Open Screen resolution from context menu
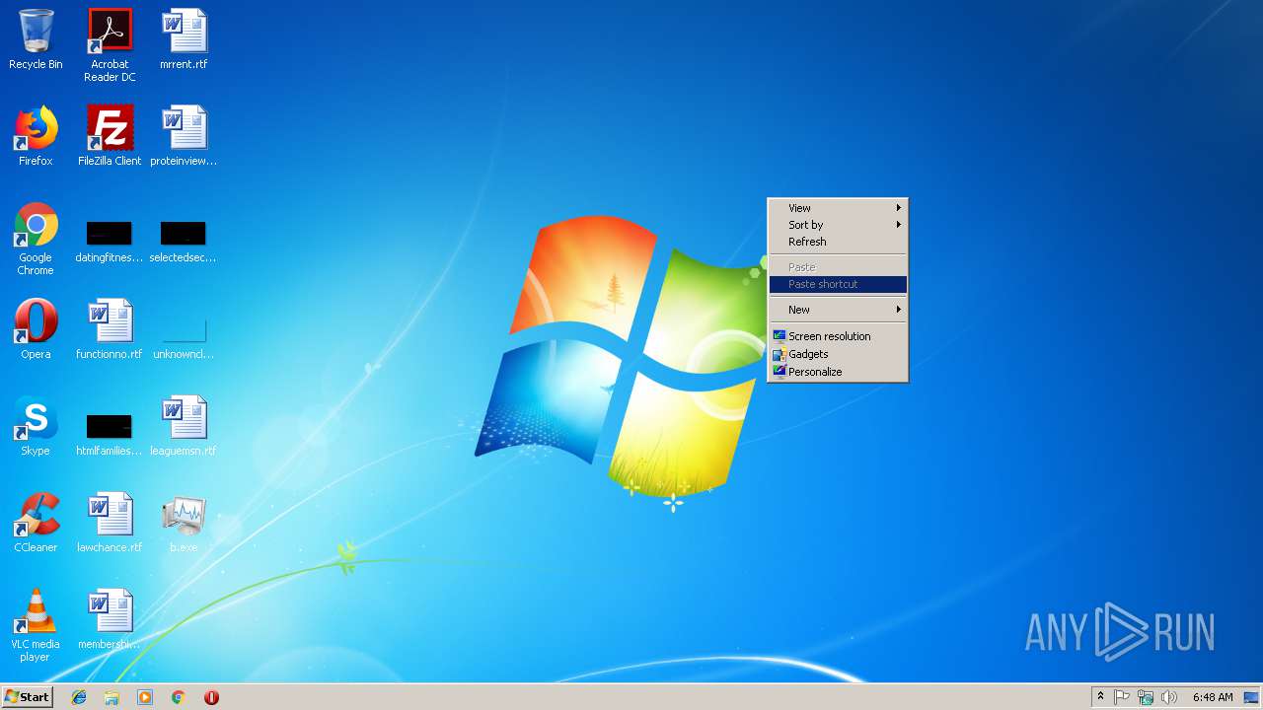 (838, 336)
